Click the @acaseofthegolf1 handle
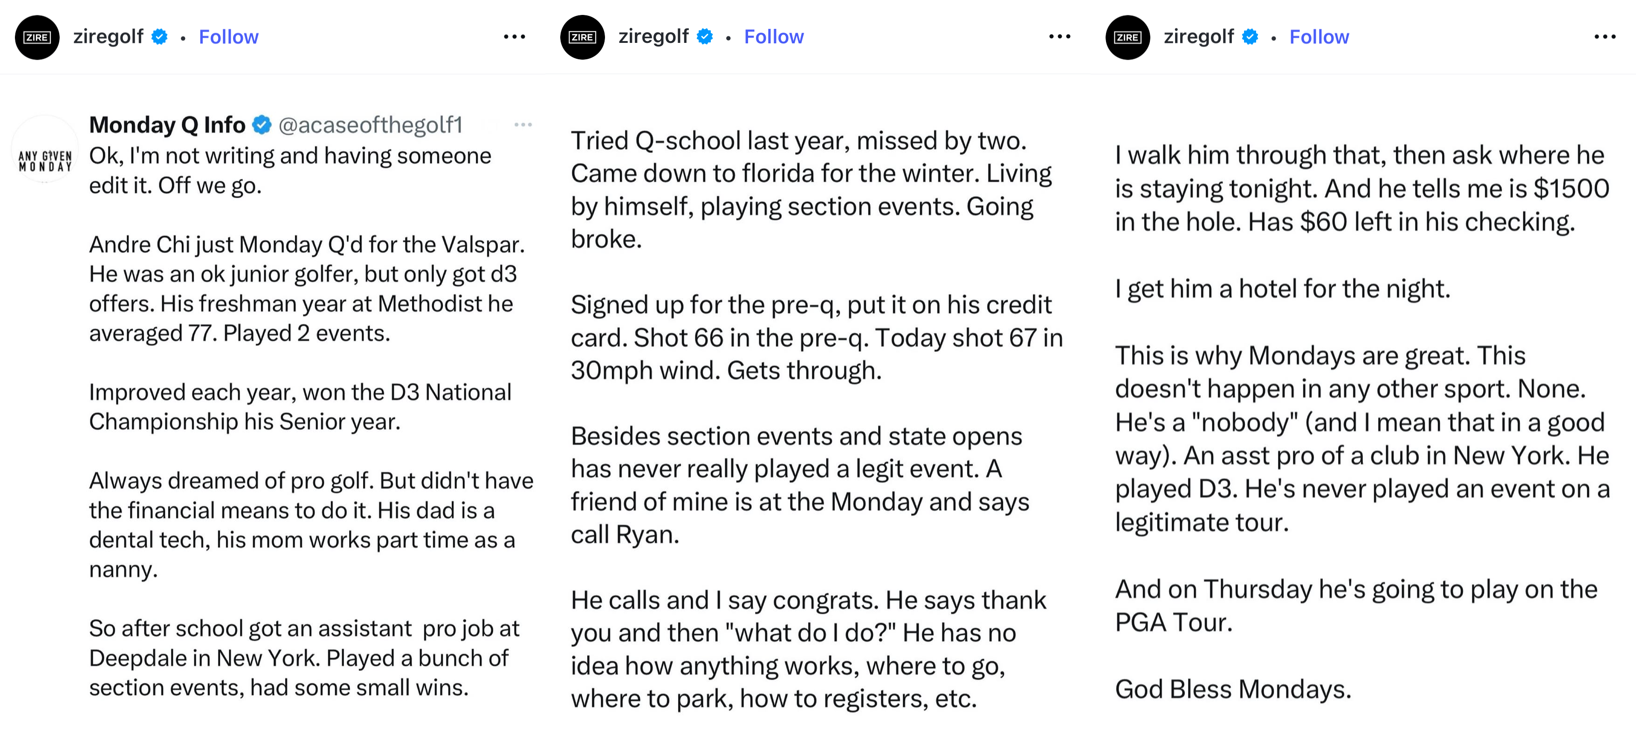 pos(370,125)
